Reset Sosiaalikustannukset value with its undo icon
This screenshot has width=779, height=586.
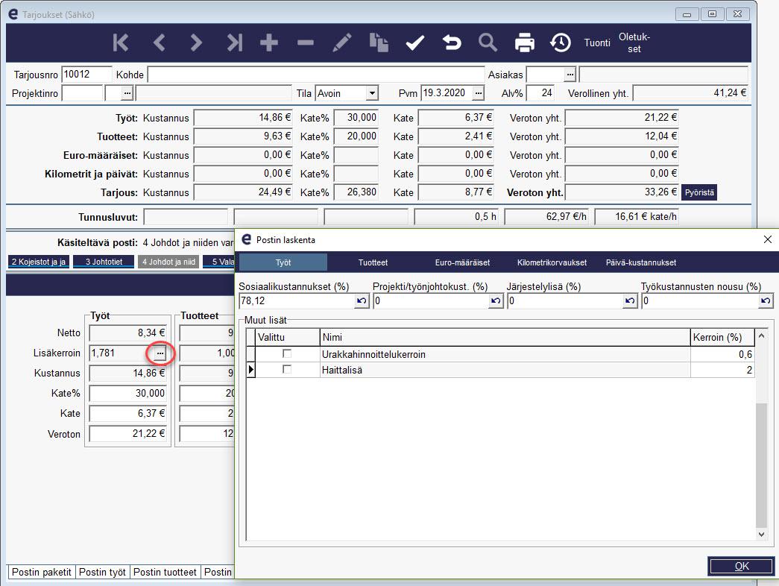click(362, 300)
